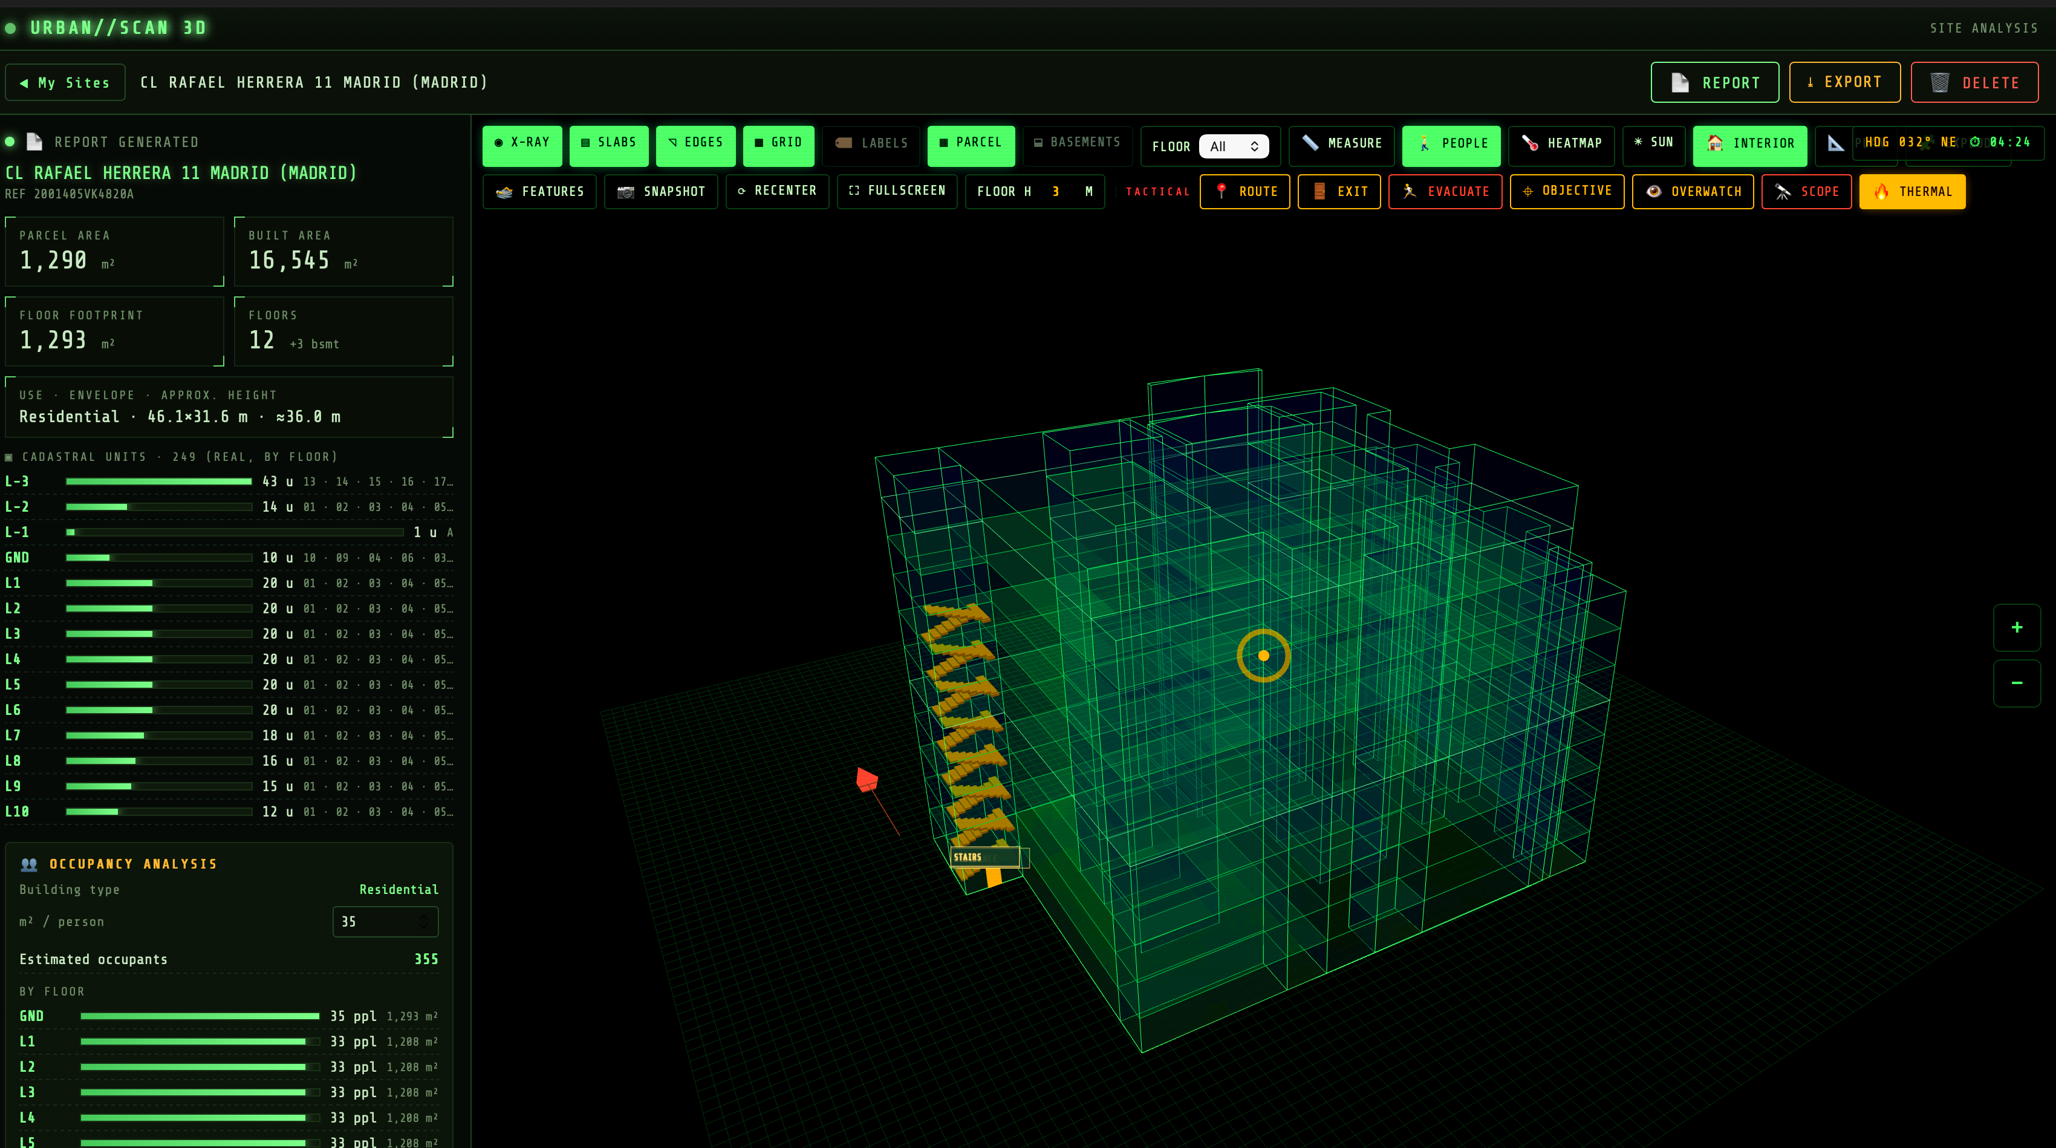Click the m² / person stepper field

click(x=386, y=921)
